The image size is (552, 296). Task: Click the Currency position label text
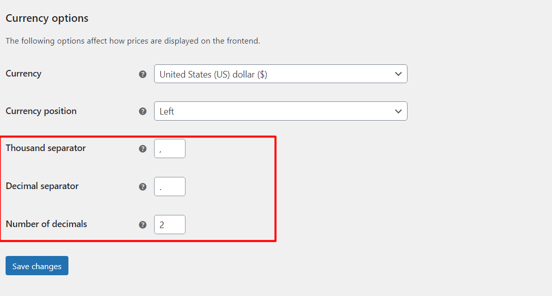(41, 111)
